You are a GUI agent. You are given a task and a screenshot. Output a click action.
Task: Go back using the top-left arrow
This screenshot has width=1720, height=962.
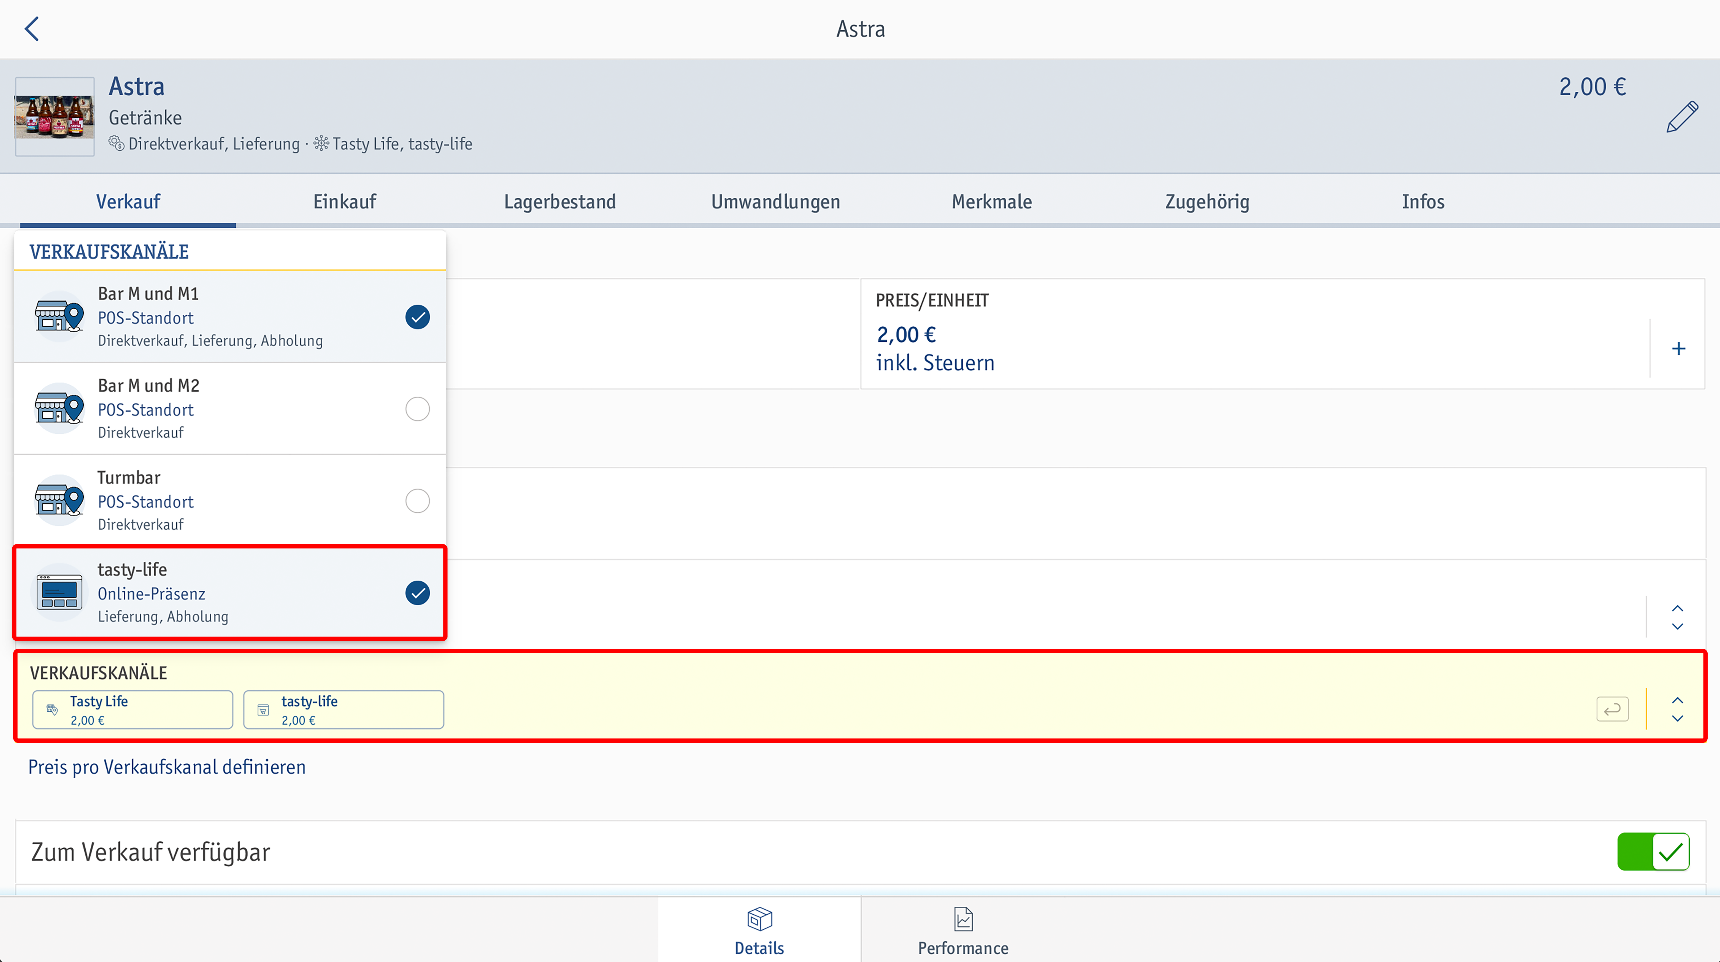tap(32, 29)
